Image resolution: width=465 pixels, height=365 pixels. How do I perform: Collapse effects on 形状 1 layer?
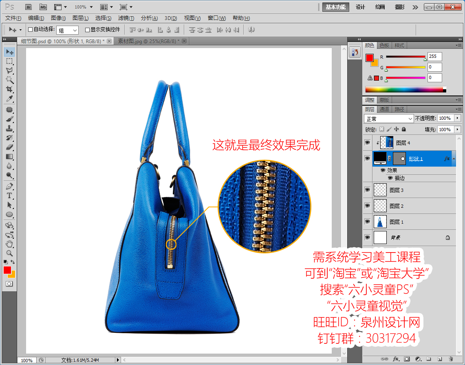coord(454,158)
